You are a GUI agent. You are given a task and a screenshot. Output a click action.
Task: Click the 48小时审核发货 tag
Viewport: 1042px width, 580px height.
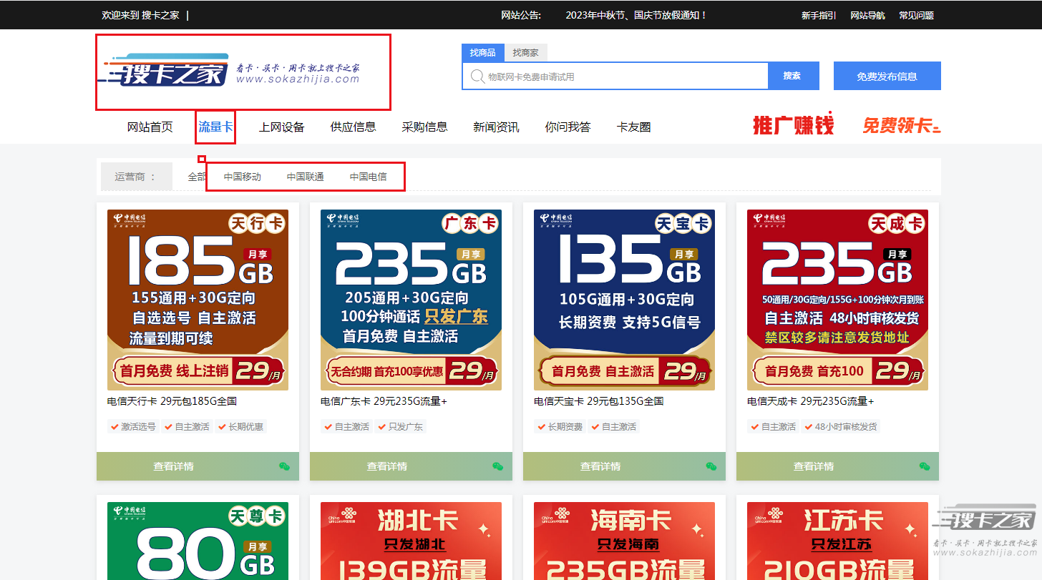tap(841, 427)
